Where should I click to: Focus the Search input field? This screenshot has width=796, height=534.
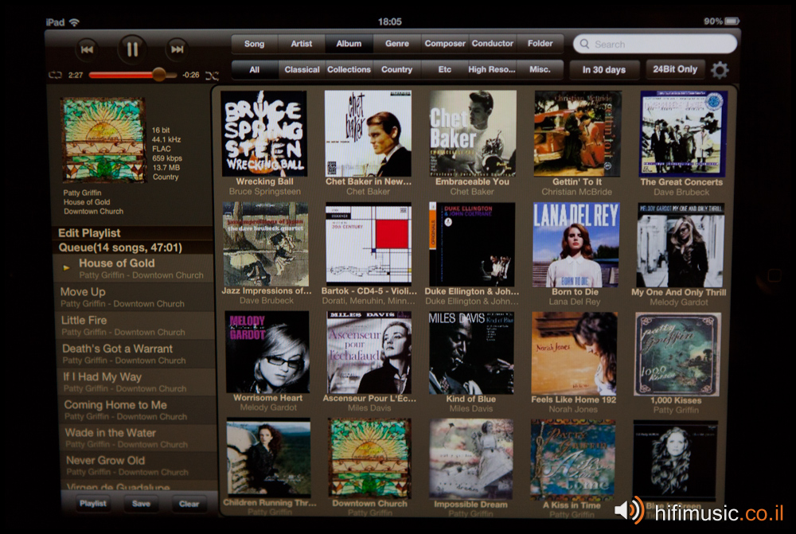(x=655, y=44)
